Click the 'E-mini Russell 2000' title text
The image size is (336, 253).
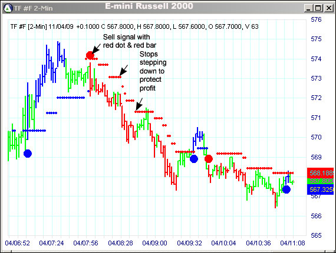149,6
